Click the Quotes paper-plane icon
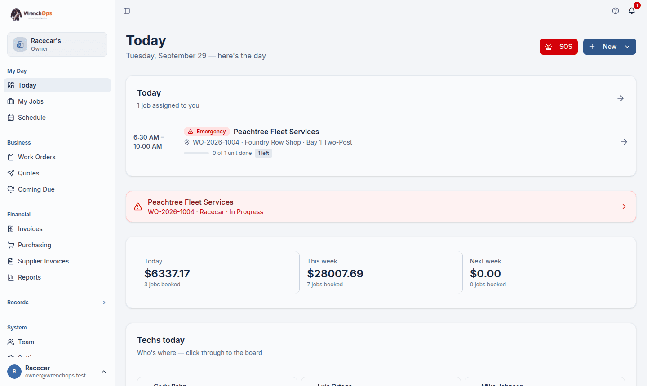 tap(11, 173)
